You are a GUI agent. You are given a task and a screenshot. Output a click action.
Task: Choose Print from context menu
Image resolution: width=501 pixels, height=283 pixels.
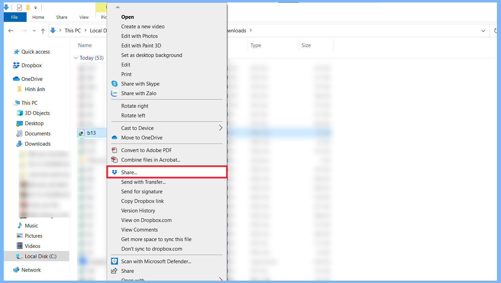click(126, 74)
